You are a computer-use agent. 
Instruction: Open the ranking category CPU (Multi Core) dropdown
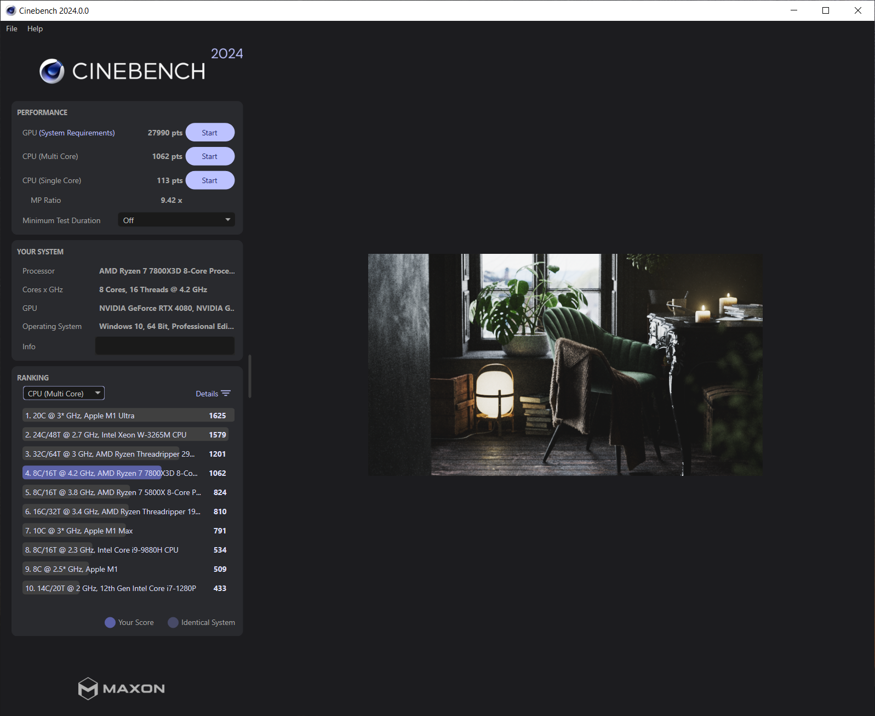coord(64,394)
